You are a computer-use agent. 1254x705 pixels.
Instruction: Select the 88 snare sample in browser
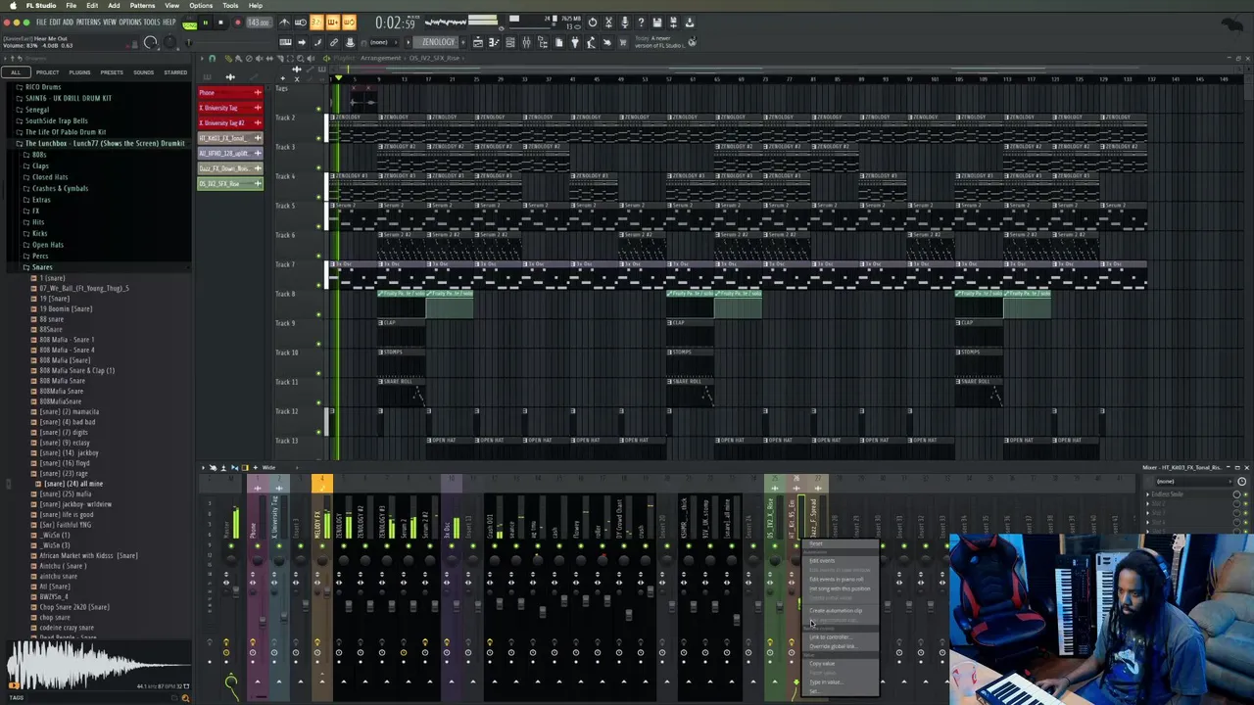52,319
